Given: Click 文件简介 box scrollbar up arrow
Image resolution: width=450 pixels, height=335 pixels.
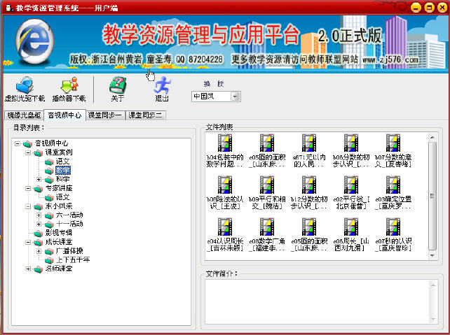Looking at the screenshot, I should [x=433, y=285].
